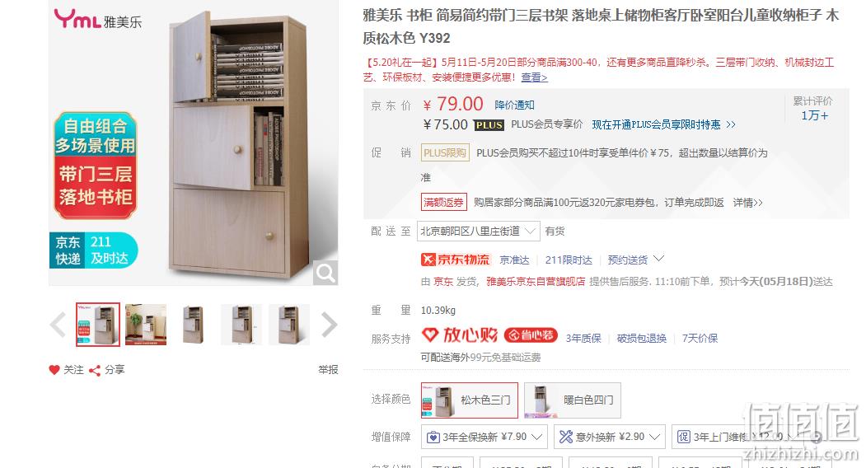Select the second product thumbnail with plant
Screen dimensions: 866x468
(x=146, y=325)
